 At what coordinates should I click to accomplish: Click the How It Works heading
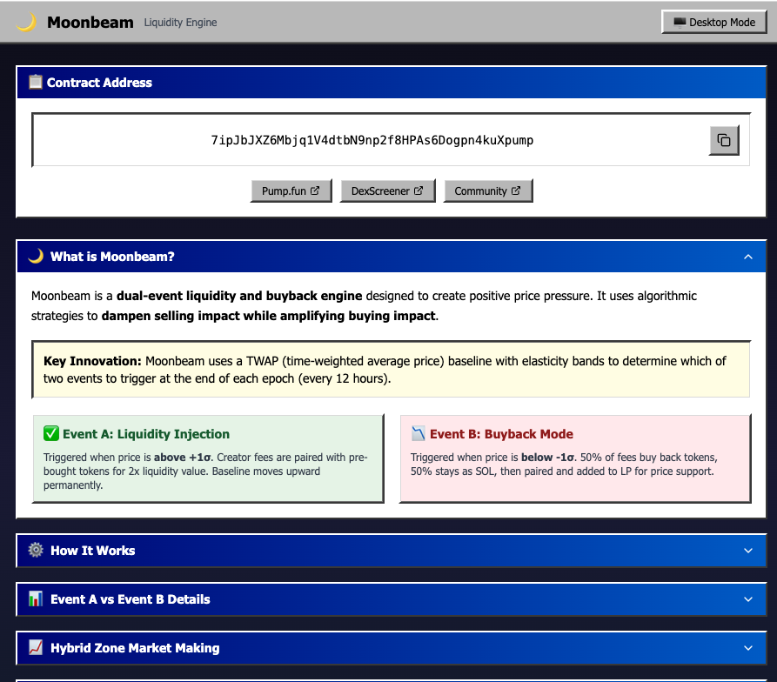[92, 551]
